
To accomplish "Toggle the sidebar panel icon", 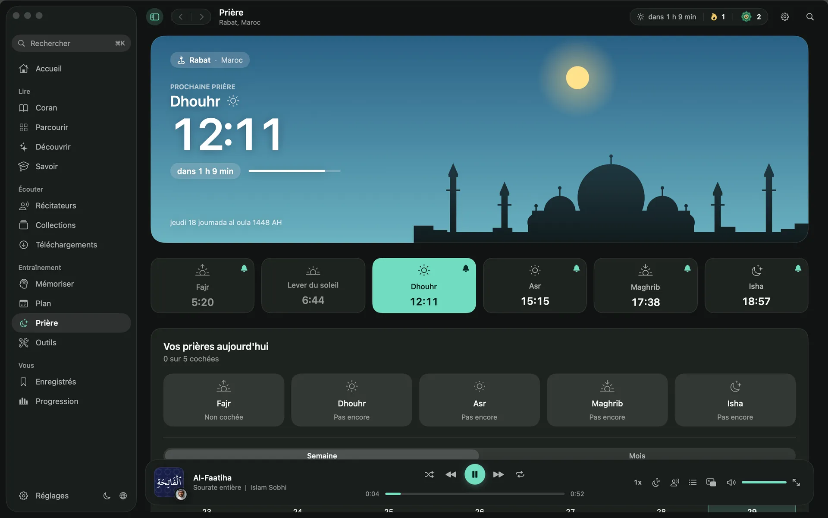I will [154, 17].
